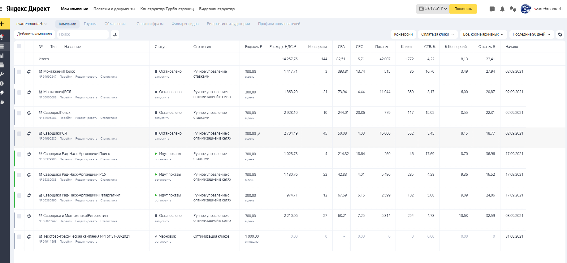Image resolution: width=567 pixels, height=263 pixels.
Task: Select all campaigns with header checkbox
Action: pos(19,46)
